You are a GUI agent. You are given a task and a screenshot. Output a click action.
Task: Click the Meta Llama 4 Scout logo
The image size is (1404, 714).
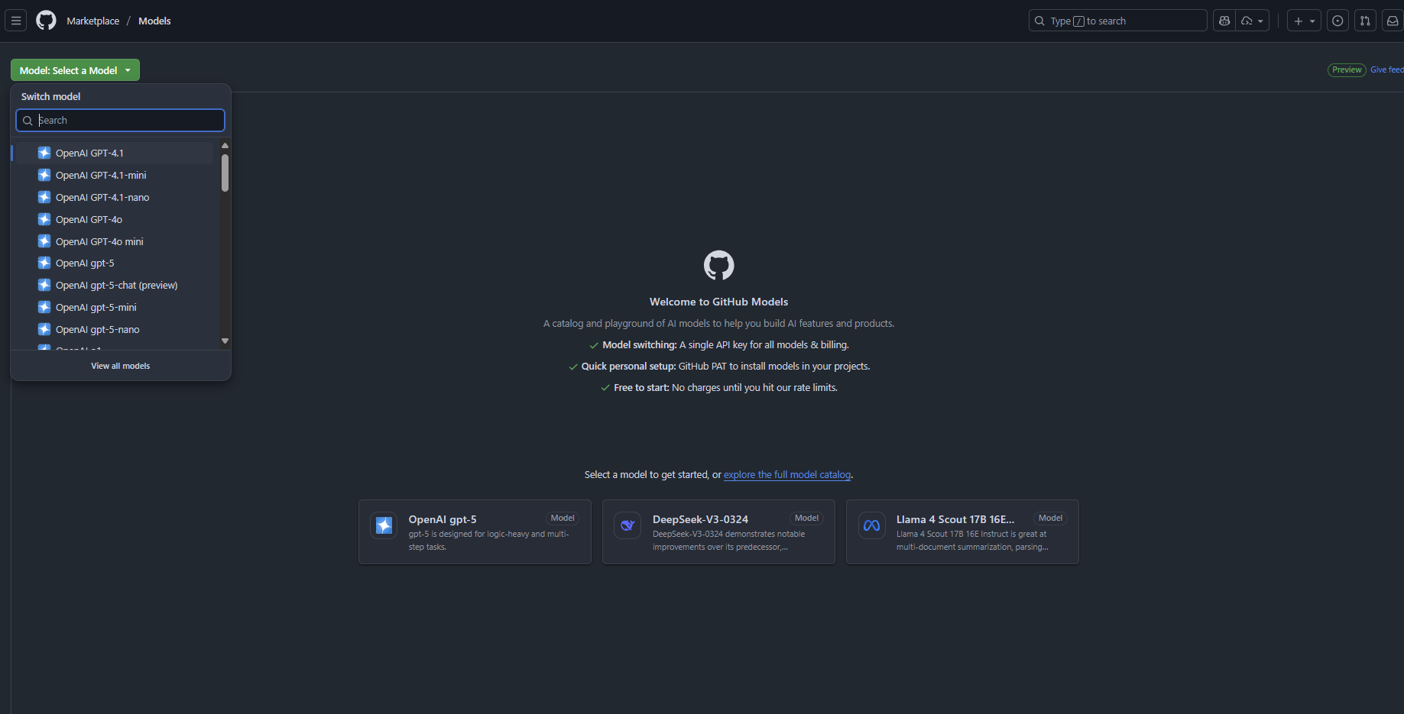(871, 525)
